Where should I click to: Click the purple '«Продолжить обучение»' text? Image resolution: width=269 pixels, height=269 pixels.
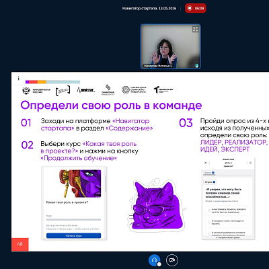[79, 158]
